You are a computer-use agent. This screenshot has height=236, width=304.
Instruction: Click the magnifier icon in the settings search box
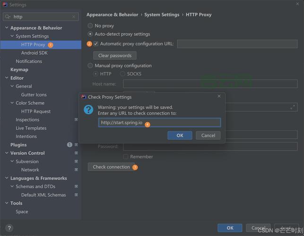8,17
